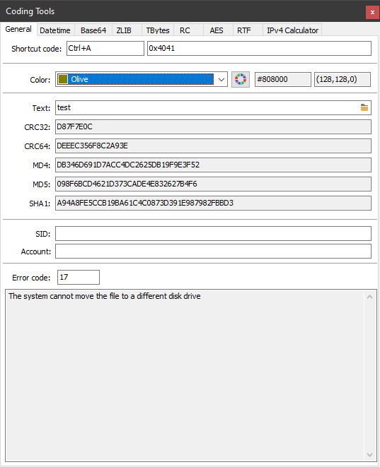380x467 pixels.
Task: Click the scrollbar up arrow in message box
Action: pyautogui.click(x=369, y=297)
